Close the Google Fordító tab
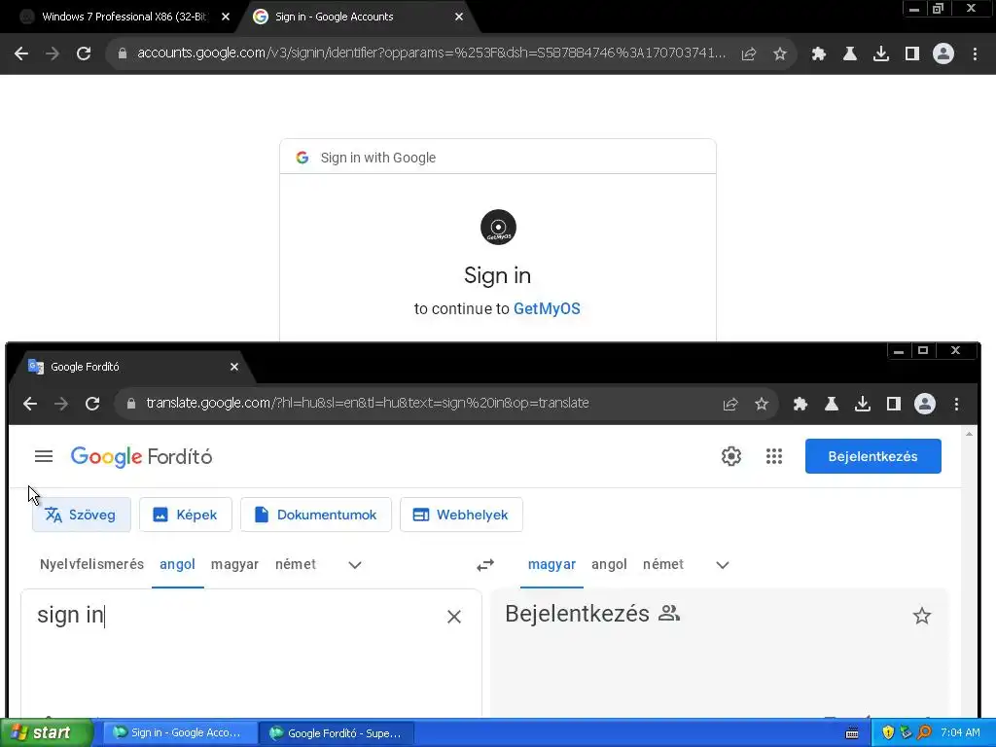This screenshot has width=996, height=747. pos(234,367)
